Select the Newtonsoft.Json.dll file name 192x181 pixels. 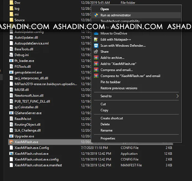pos(29,95)
